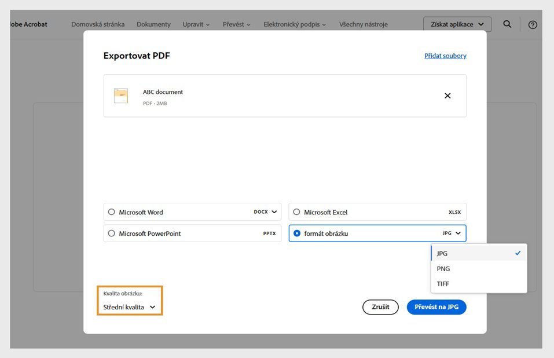Image resolution: width=554 pixels, height=358 pixels.
Task: Open the help question mark icon
Action: [x=533, y=24]
